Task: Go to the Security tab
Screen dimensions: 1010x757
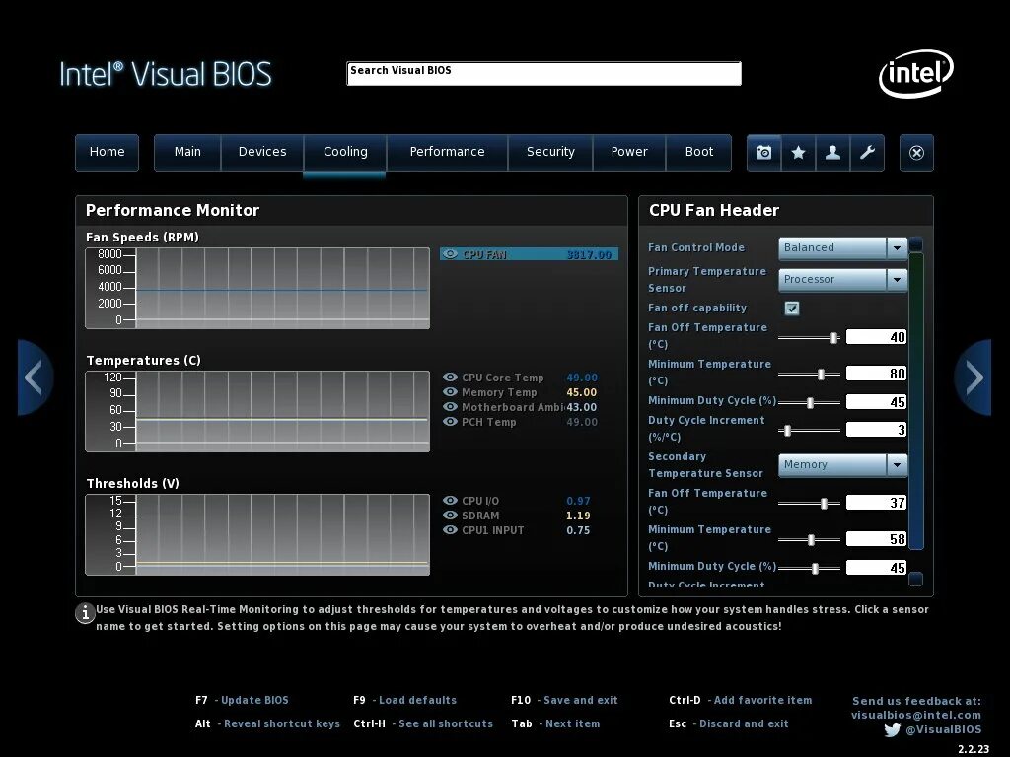Action: point(550,153)
